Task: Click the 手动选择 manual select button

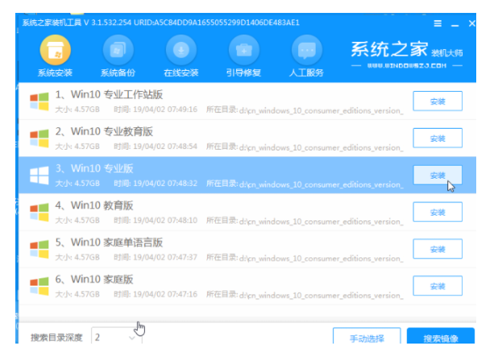Action: pos(367,336)
